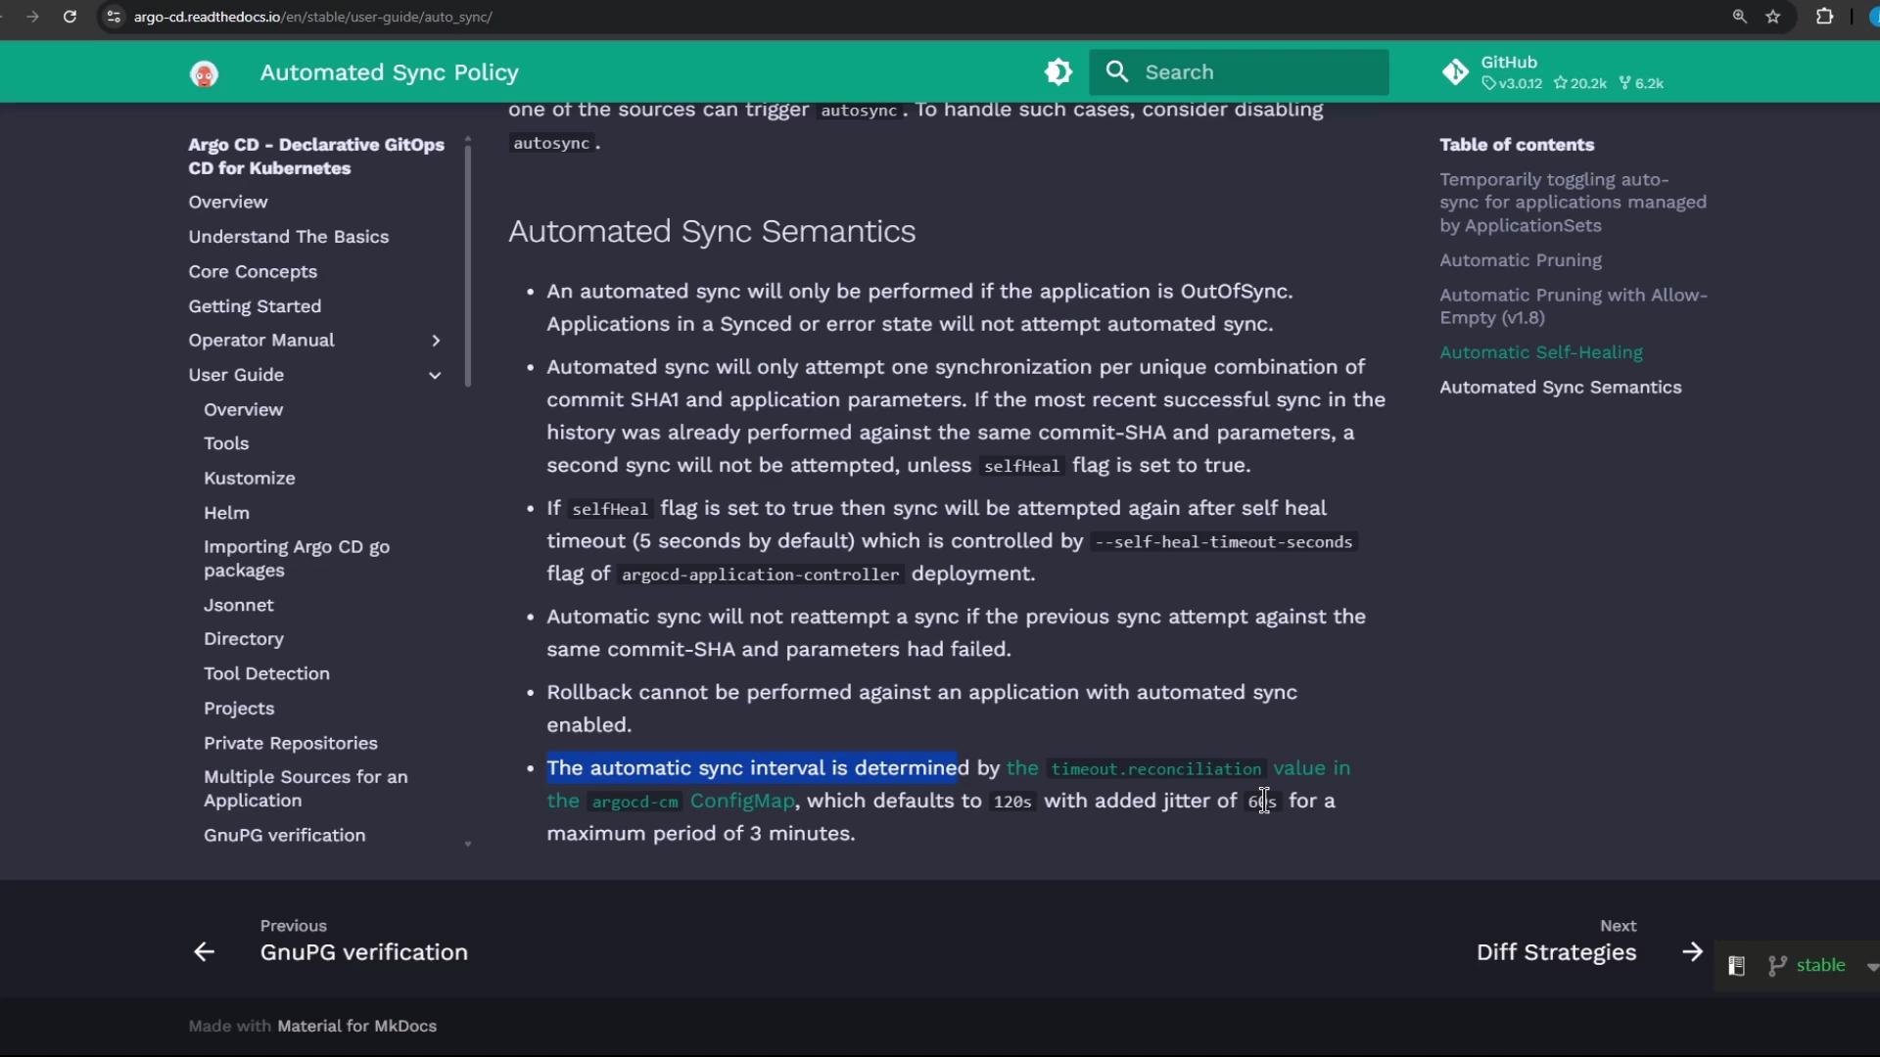The height and width of the screenshot is (1057, 1880).
Task: Open Importing Argo CD go packages
Action: pyautogui.click(x=297, y=559)
